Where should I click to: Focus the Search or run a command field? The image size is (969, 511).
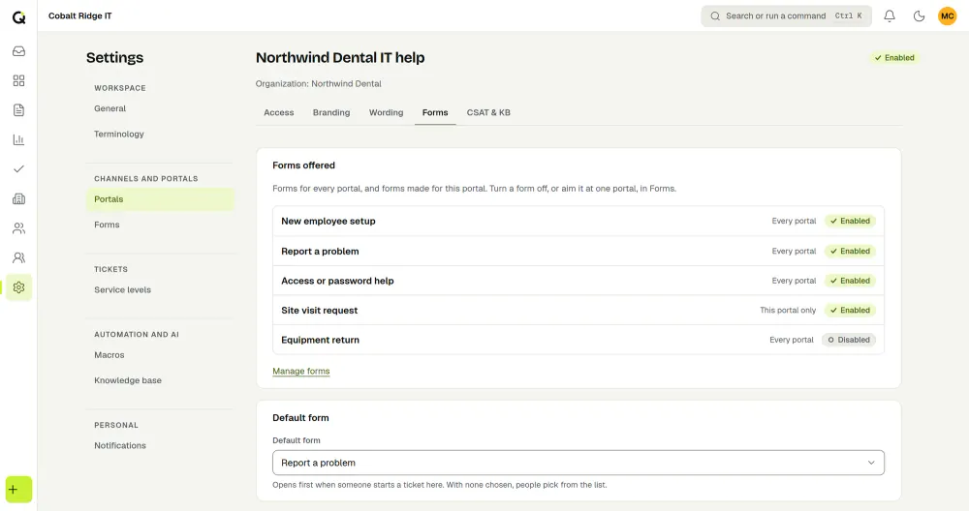(x=786, y=16)
